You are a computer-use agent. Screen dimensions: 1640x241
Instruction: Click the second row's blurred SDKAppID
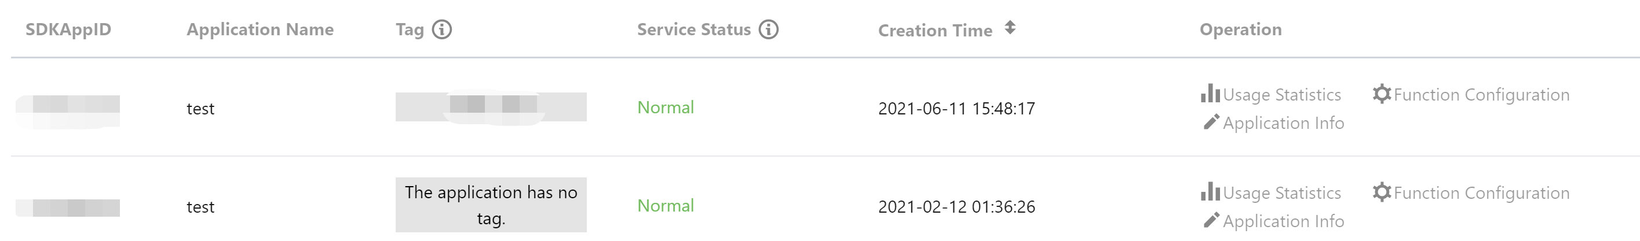pyautogui.click(x=68, y=207)
